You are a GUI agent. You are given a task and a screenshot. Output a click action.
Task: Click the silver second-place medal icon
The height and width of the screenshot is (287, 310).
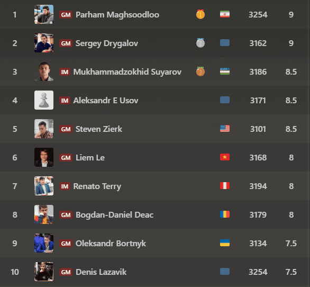tap(200, 43)
